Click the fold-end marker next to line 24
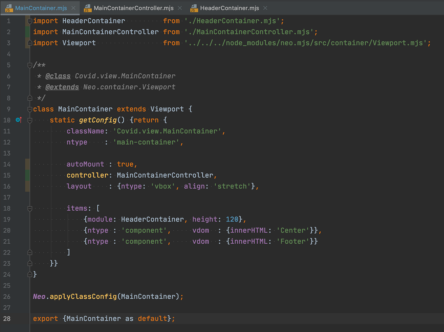444x332 pixels. pyautogui.click(x=29, y=274)
